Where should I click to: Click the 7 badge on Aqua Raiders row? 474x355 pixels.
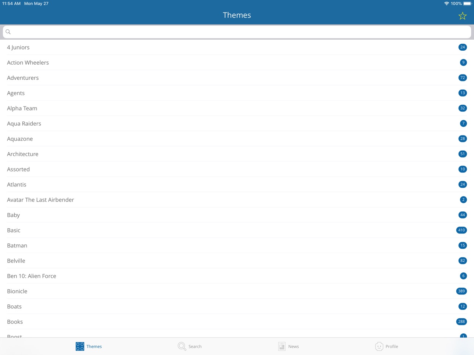point(463,123)
